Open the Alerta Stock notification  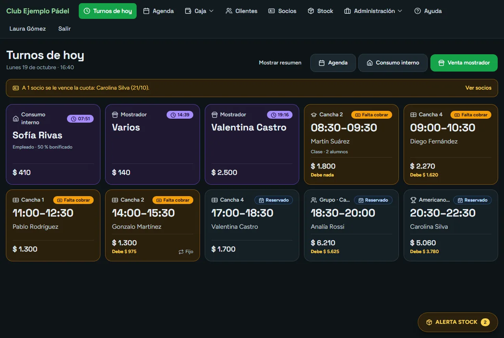(x=458, y=322)
